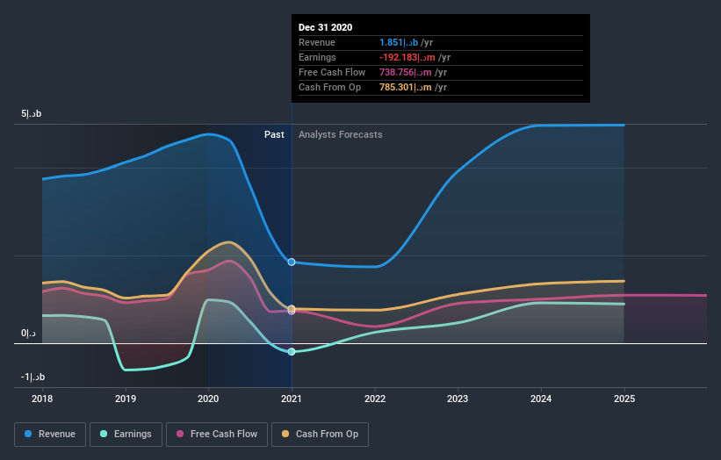
Task: Click the 2019 x-axis label
Action: pos(126,399)
